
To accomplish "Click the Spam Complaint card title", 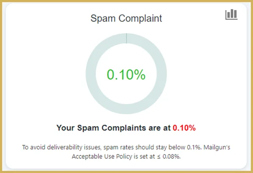I will point(126,18).
